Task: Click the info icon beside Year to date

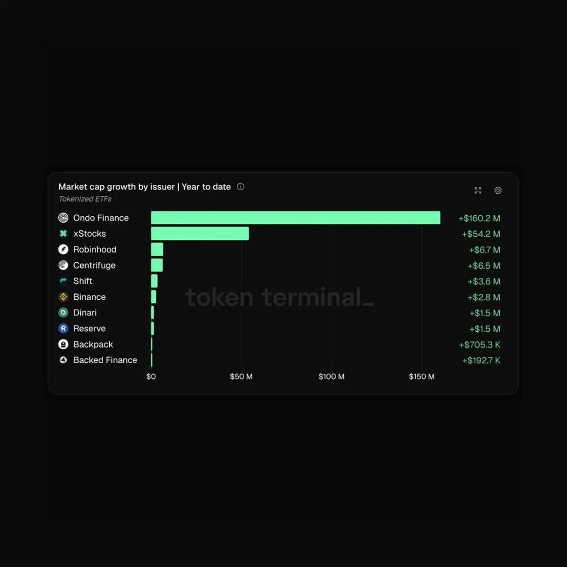Action: point(240,186)
